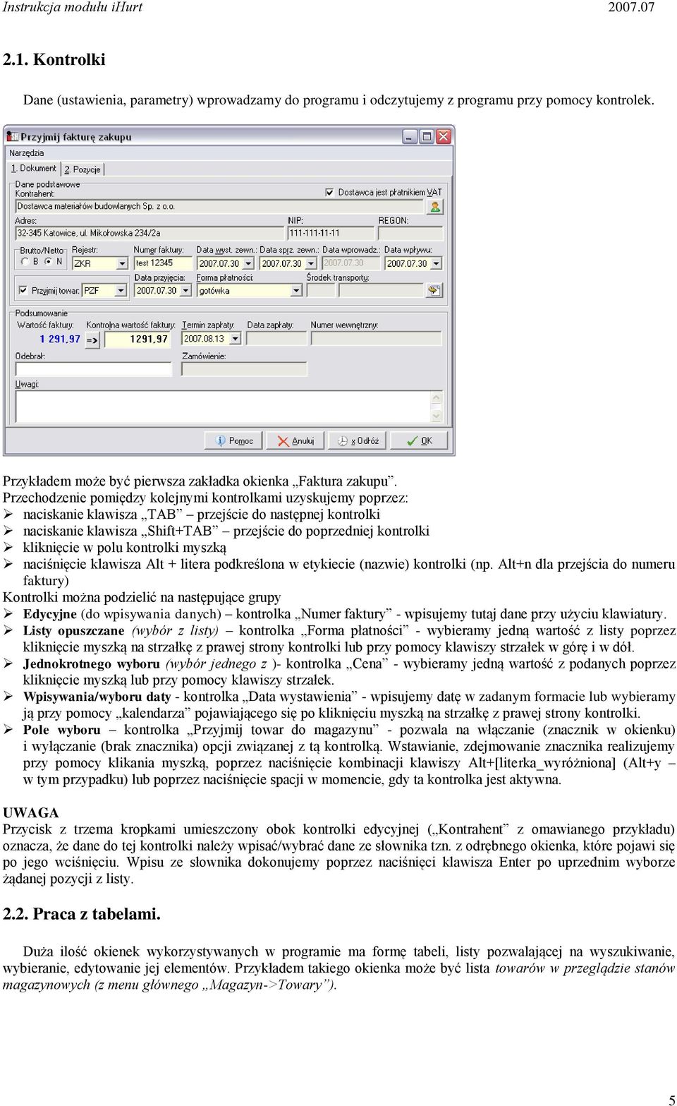Viewport: 677px width, 1106px height.
Task: Switch to the 2. Pozycje tab
Action: [x=83, y=169]
